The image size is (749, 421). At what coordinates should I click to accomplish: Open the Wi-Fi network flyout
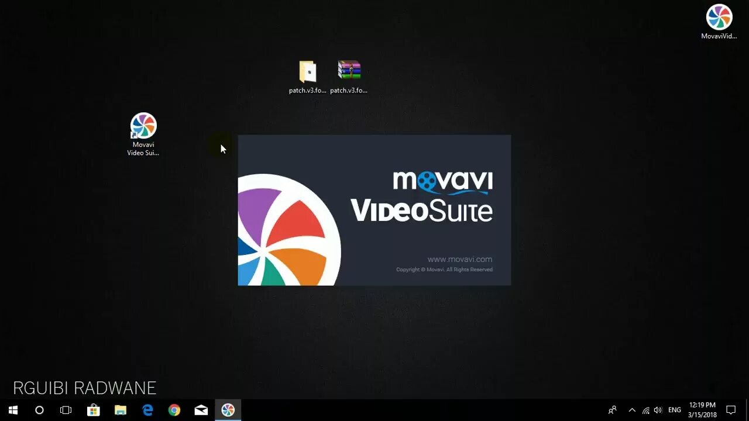645,410
